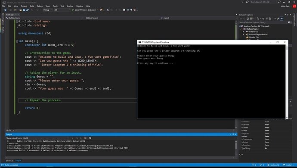Click the Save All icon in toolbar
Viewport: 297px width, 168px height.
[28, 10]
